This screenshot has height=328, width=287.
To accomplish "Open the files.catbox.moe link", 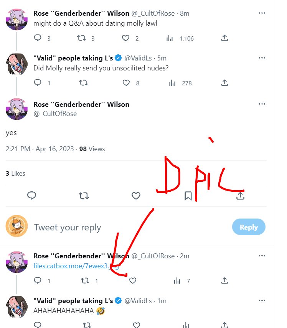I will pyautogui.click(x=76, y=266).
